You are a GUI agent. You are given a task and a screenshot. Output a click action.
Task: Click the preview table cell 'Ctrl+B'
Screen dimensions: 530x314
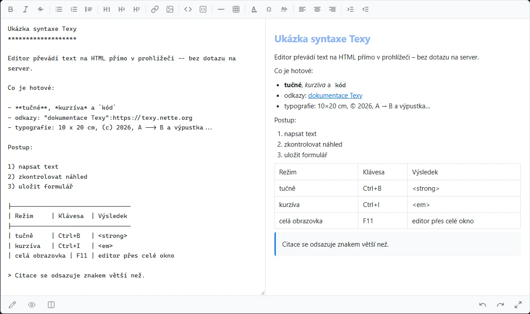(x=383, y=188)
